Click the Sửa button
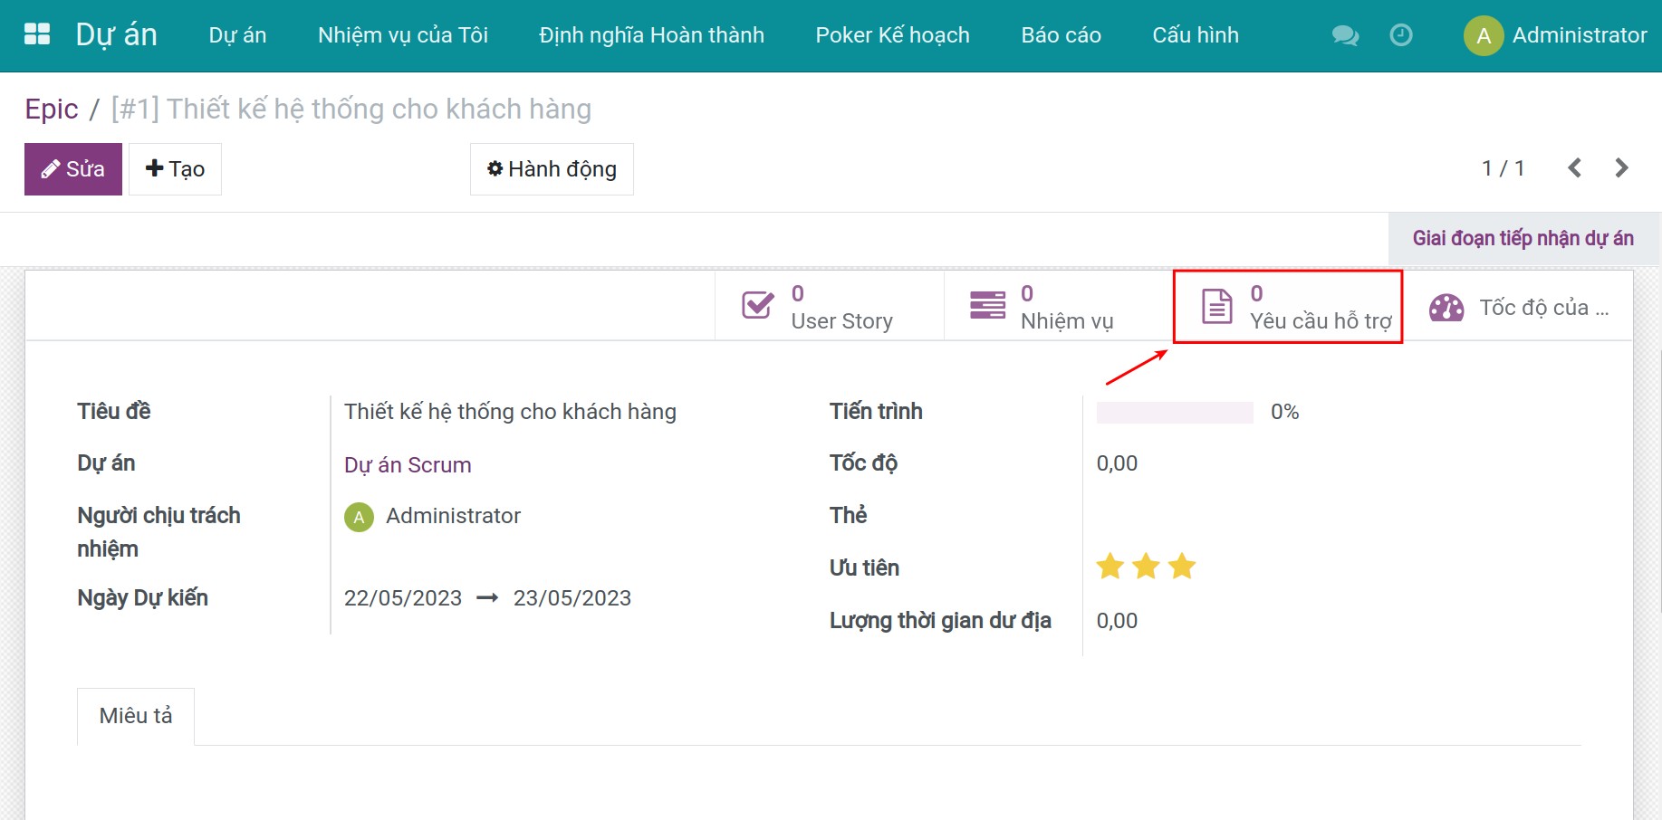The width and height of the screenshot is (1662, 820). [x=72, y=168]
